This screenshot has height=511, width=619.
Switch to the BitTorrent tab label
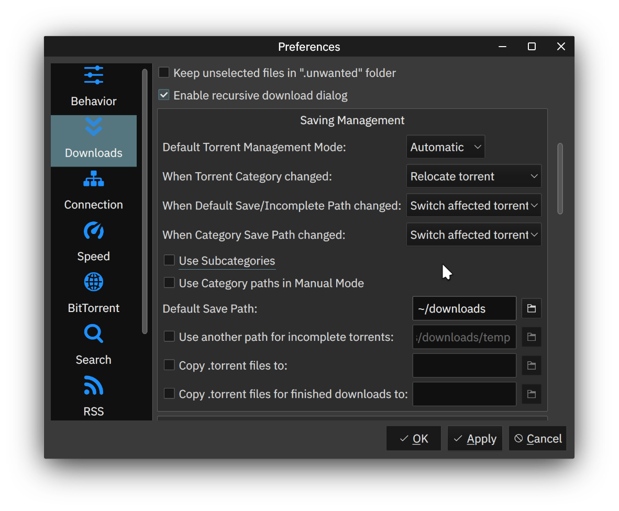94,308
